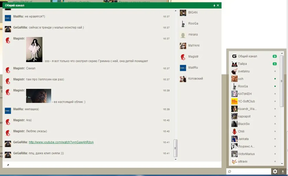Open the doll image thumbnail from Magistr
This screenshot has height=176, width=288.
[34, 49]
